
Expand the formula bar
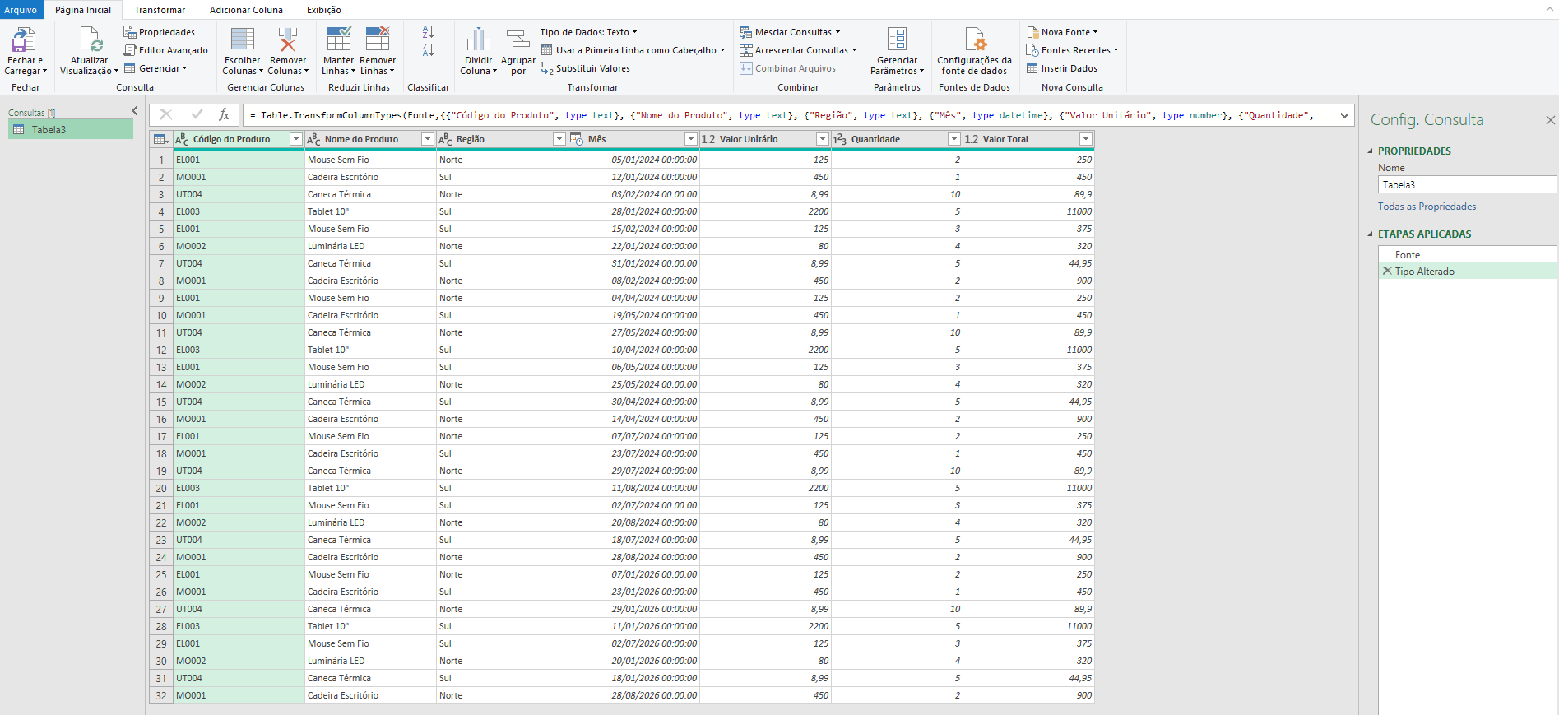[1345, 115]
